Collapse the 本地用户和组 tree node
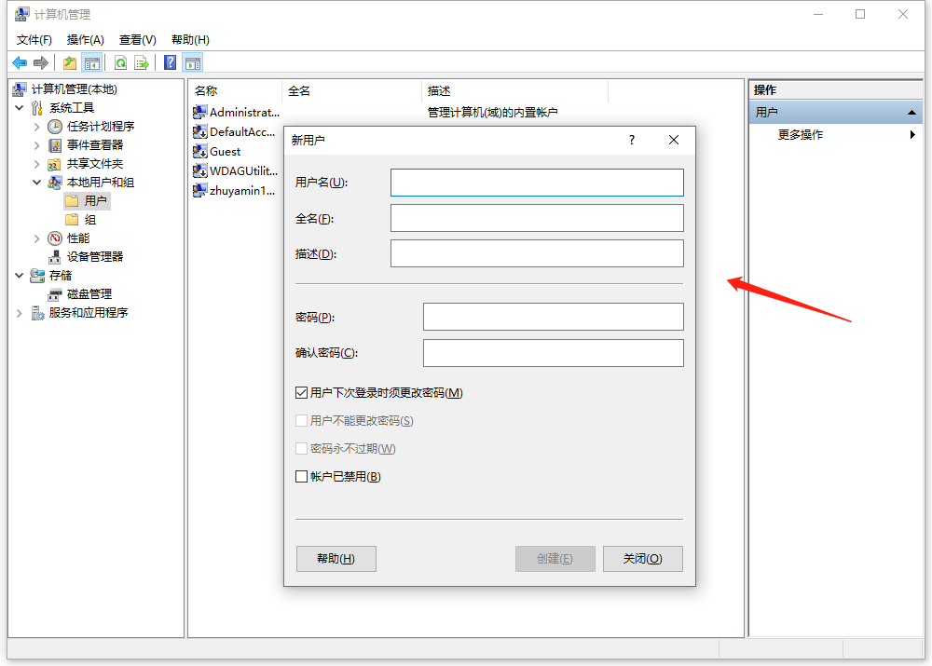Viewport: 932px width, 666px height. pos(36,183)
